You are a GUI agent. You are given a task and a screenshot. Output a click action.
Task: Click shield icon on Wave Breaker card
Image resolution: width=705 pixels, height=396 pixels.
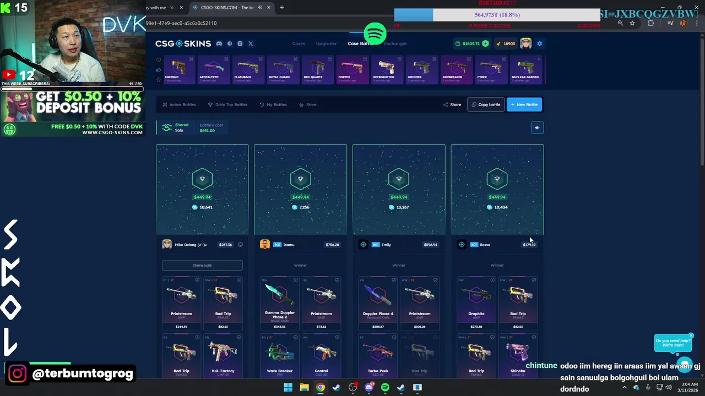[x=296, y=337]
